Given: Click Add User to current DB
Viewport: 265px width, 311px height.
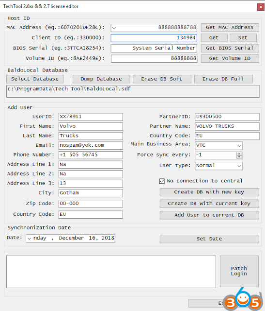Looking at the screenshot, I should pos(209,215).
